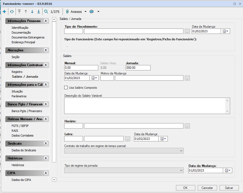The height and width of the screenshot is (193, 243).
Task: Click lookup button next to Horário field
Action: click(187, 126)
